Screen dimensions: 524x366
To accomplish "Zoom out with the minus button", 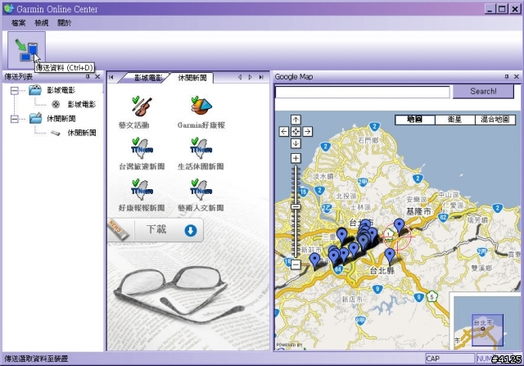I will [296, 264].
